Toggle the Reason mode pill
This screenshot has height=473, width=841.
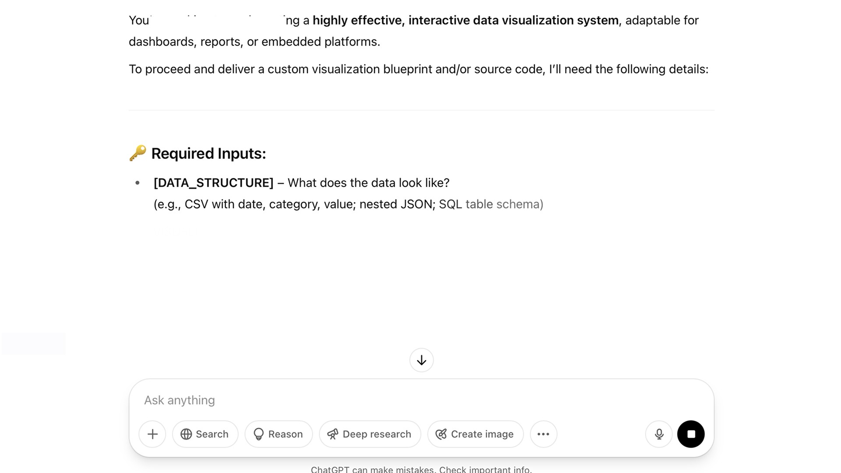point(279,434)
